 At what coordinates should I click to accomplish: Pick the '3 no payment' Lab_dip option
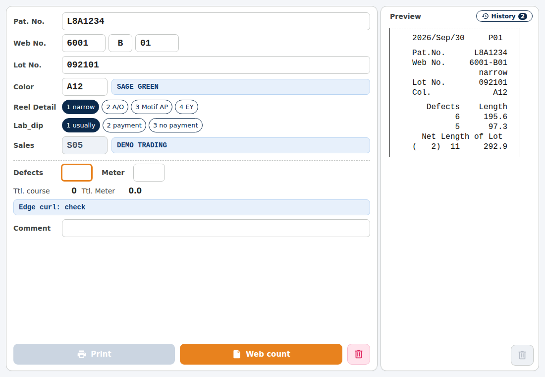coord(175,126)
